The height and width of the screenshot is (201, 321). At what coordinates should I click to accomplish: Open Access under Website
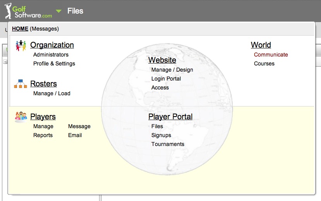[x=160, y=88]
